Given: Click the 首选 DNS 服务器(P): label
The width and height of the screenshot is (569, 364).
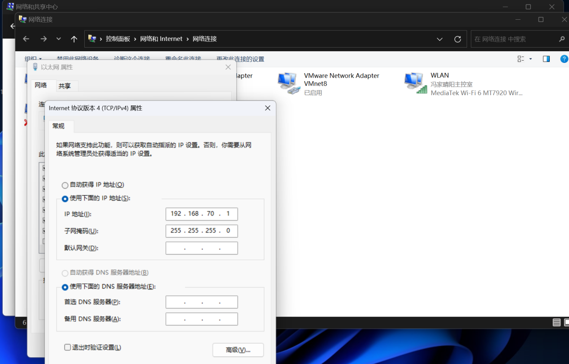Looking at the screenshot, I should 92,302.
